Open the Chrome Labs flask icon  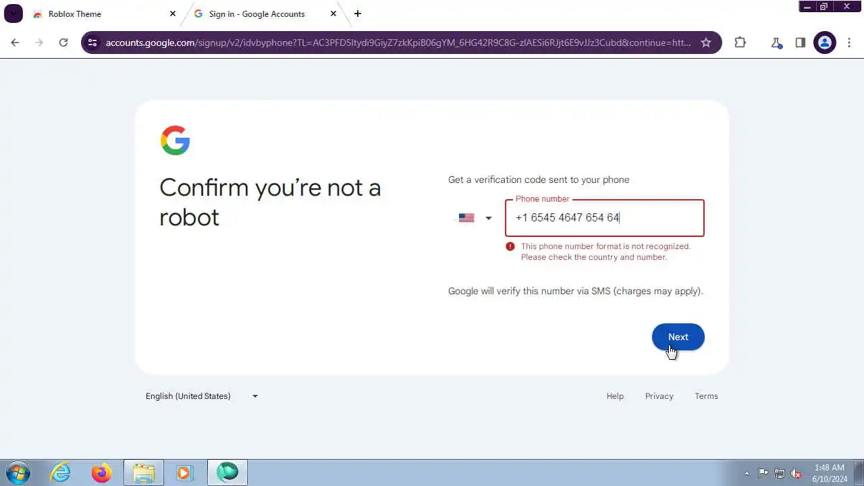[x=776, y=43]
